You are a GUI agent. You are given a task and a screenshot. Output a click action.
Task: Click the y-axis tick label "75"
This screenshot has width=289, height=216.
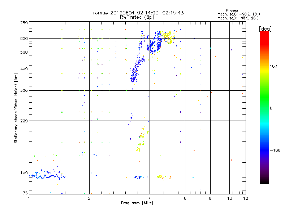[x=25, y=193]
